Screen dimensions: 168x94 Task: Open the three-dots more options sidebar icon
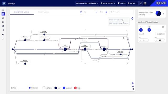pos(3,39)
